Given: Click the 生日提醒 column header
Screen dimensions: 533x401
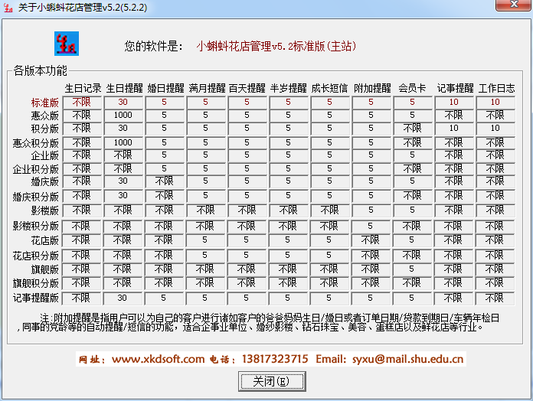Looking at the screenshot, I should click(x=123, y=88).
